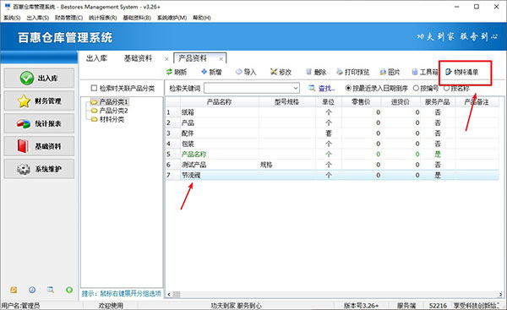
Task: Switch to the 出入库 tab
Action: click(x=96, y=58)
